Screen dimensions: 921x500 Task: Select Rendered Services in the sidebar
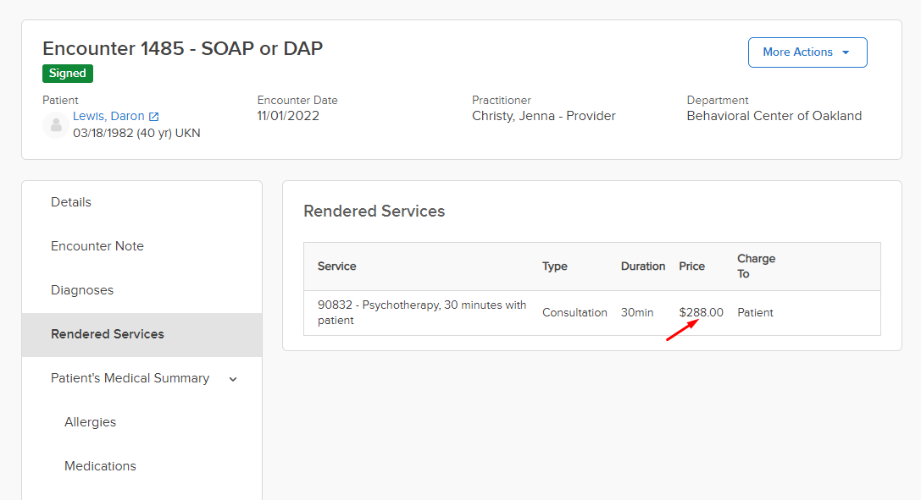click(x=141, y=334)
